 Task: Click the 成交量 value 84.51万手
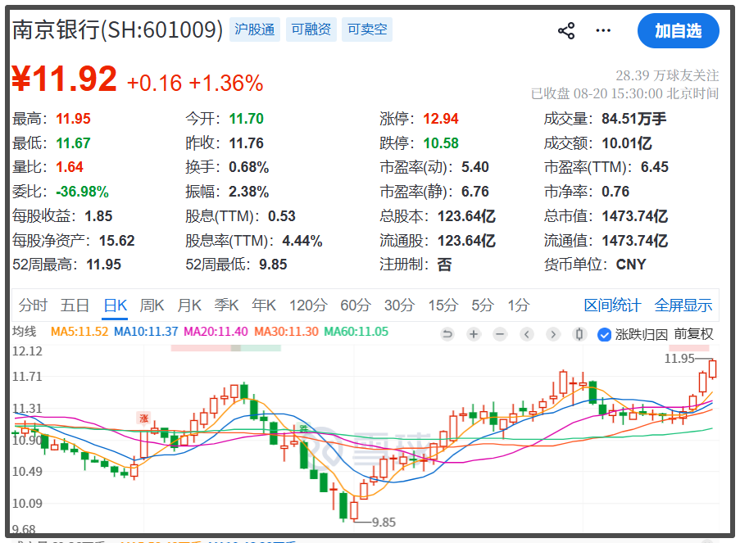(x=633, y=119)
